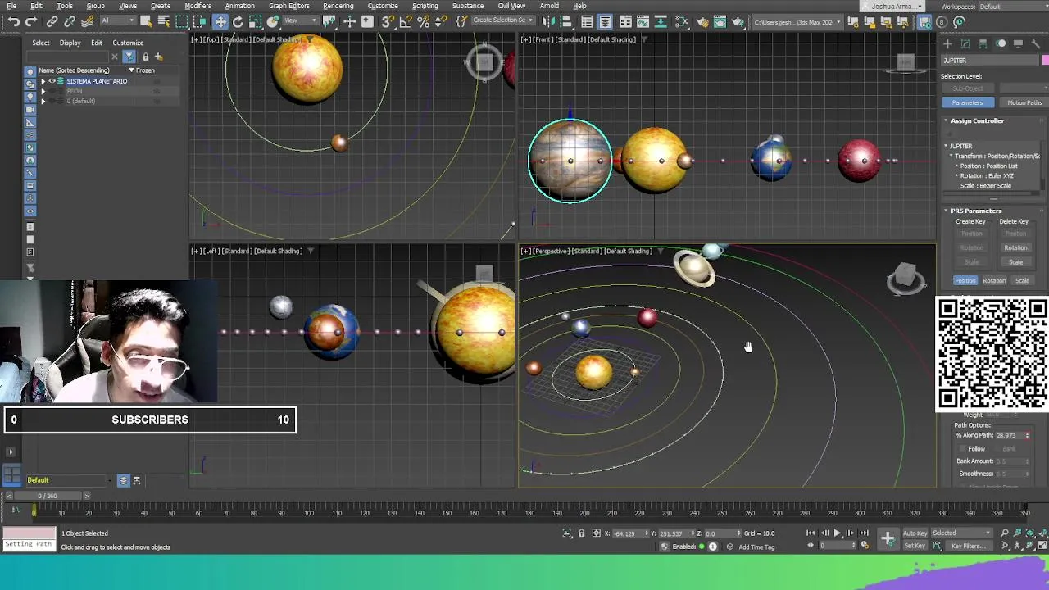The image size is (1049, 590).
Task: Click the pink JUPITER object color swatch
Action: 1046,61
